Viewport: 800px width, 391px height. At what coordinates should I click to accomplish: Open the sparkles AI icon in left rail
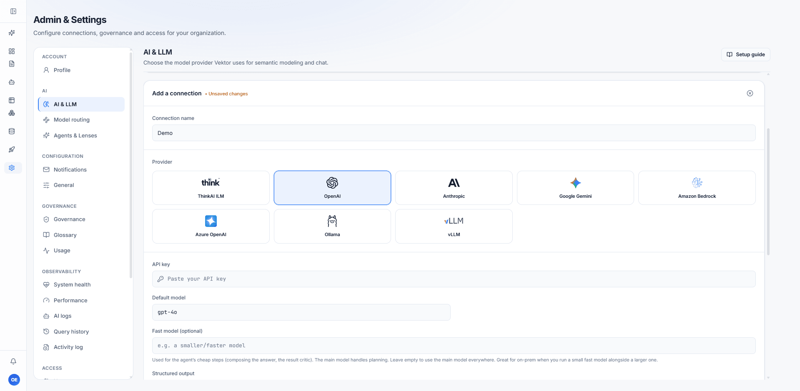click(12, 33)
